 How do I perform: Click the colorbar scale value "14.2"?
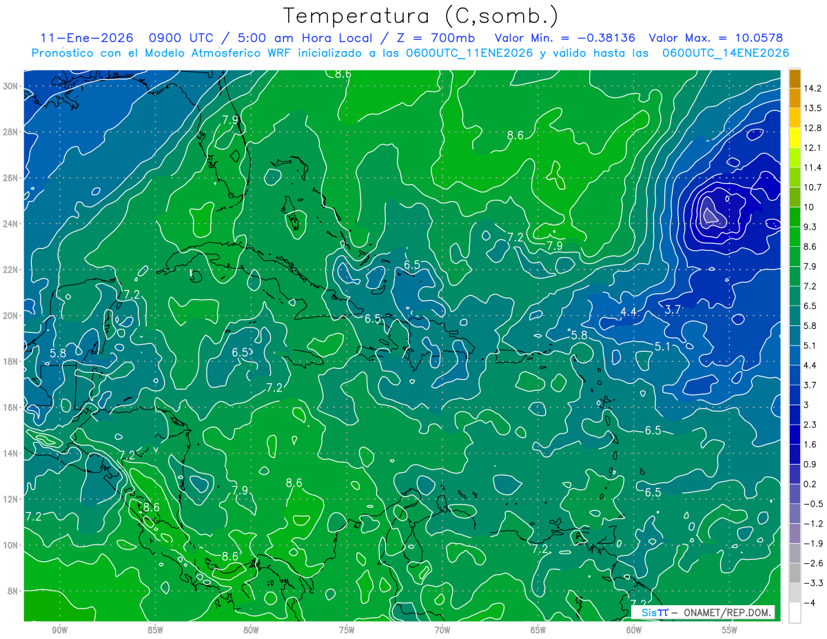813,88
